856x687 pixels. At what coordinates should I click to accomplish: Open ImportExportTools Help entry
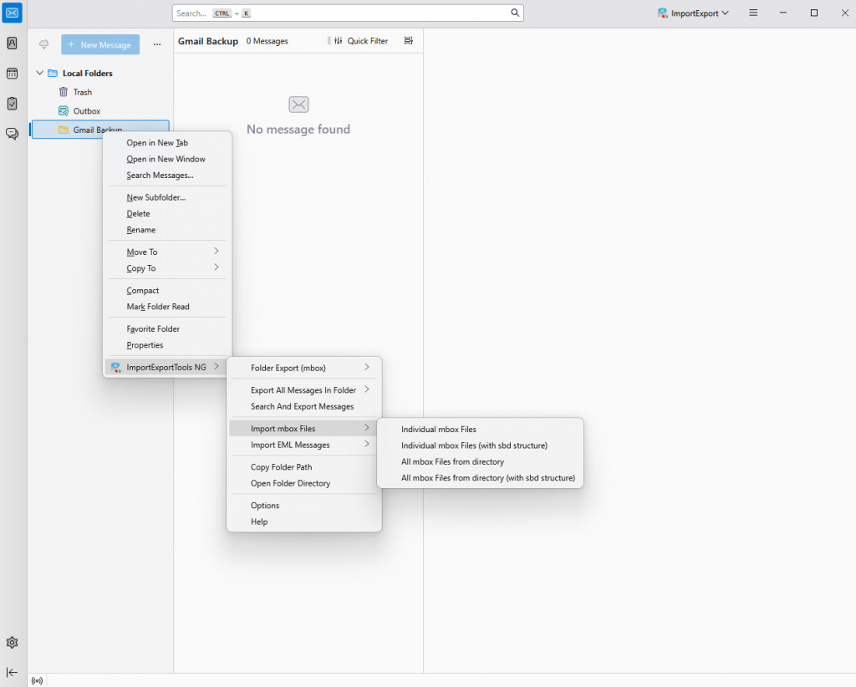[x=304, y=522]
